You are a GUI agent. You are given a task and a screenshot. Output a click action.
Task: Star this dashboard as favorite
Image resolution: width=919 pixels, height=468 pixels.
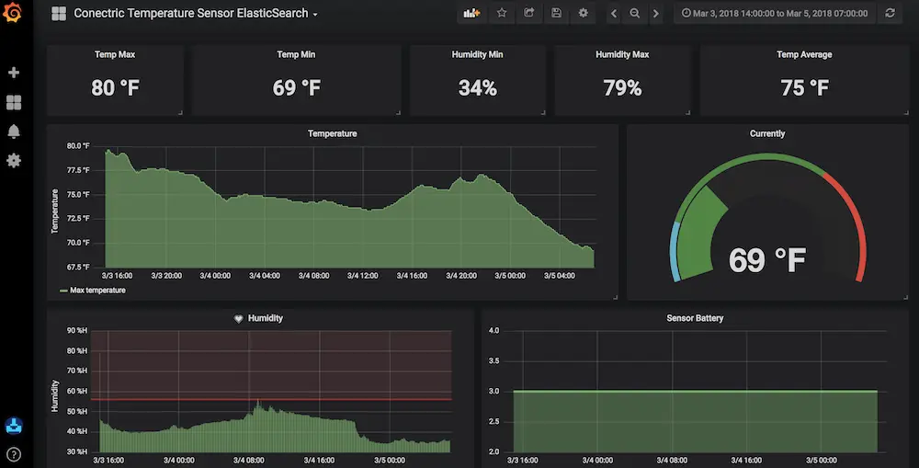coord(502,13)
